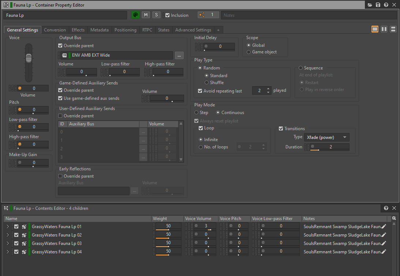Expand GrassyWaters Fauna Lp 04 row
This screenshot has width=400, height=276.
[x=8, y=252]
